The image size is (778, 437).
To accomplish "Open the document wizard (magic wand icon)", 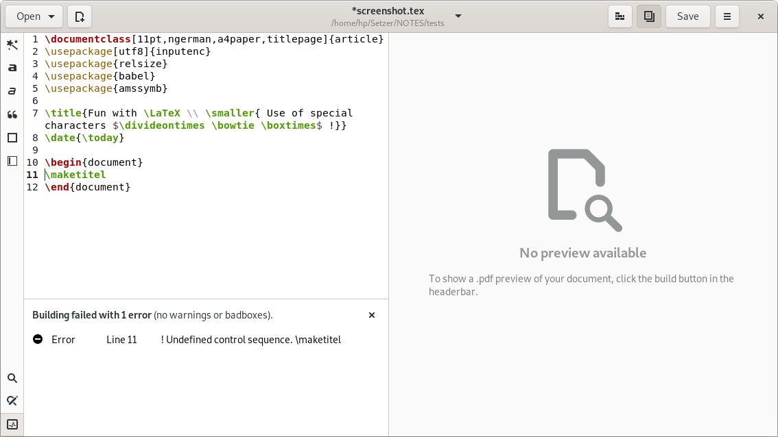I will pyautogui.click(x=12, y=45).
